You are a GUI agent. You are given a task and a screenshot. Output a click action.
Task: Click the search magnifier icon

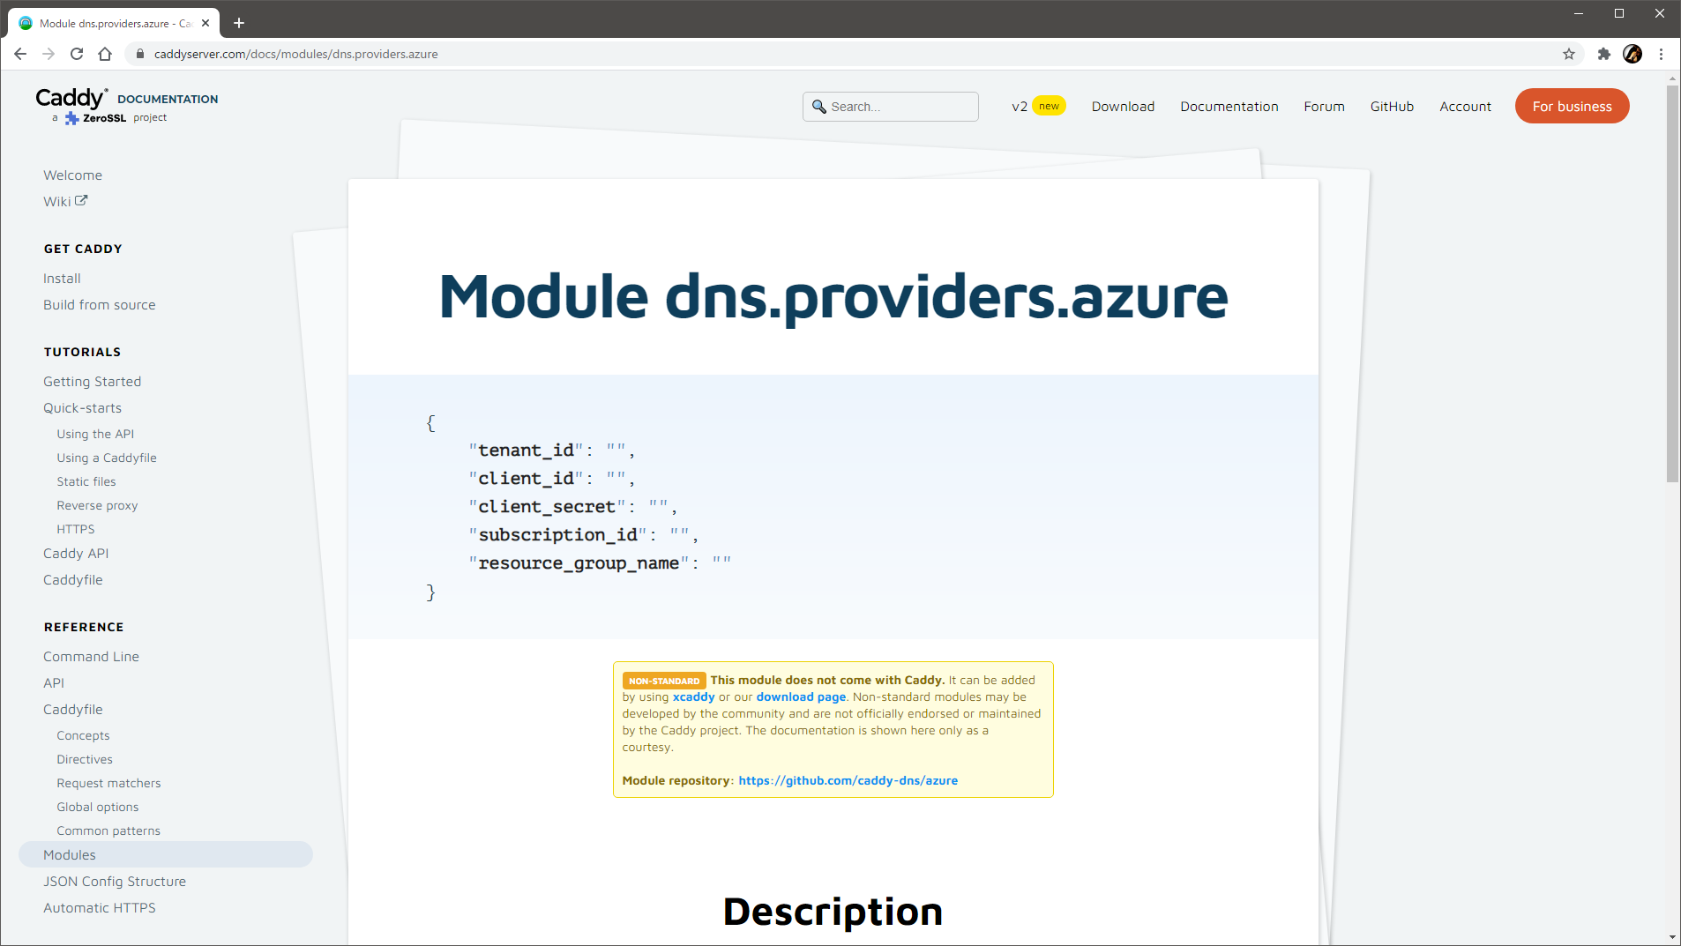[x=820, y=106]
